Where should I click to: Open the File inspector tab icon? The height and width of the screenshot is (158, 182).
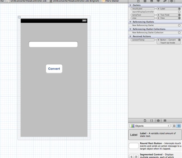tap(138, 1)
